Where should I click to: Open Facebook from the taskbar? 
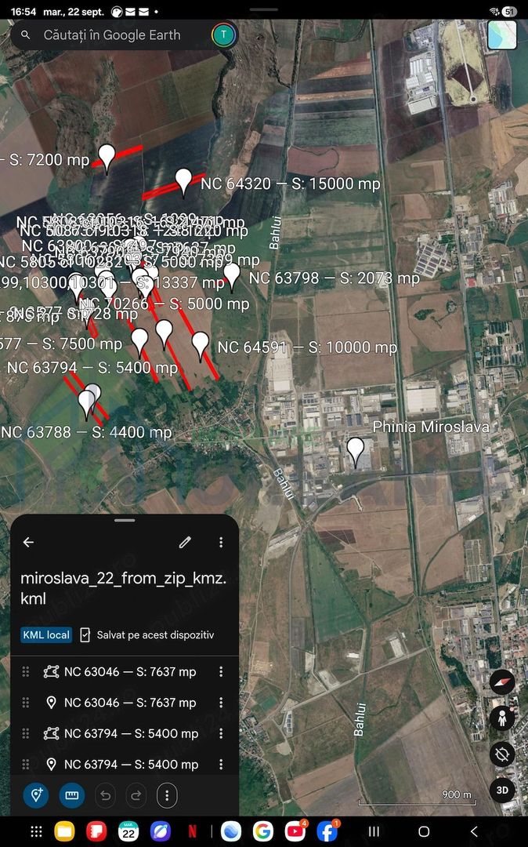327,831
